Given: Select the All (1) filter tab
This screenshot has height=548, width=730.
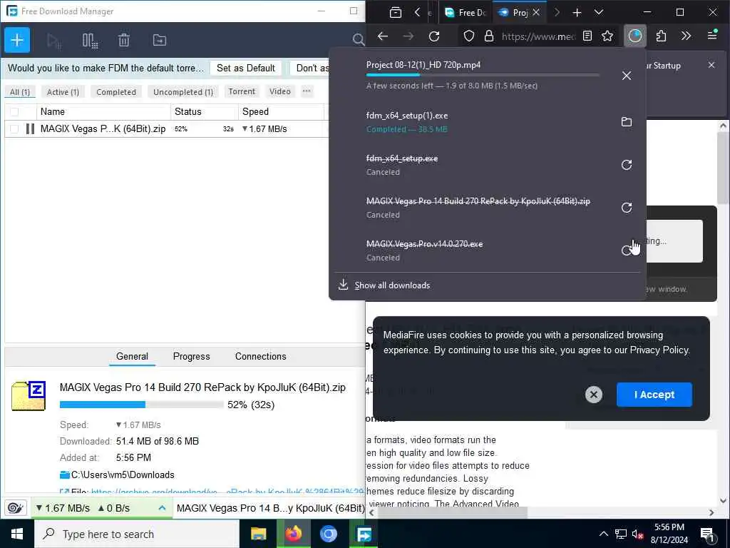Looking at the screenshot, I should click(20, 92).
